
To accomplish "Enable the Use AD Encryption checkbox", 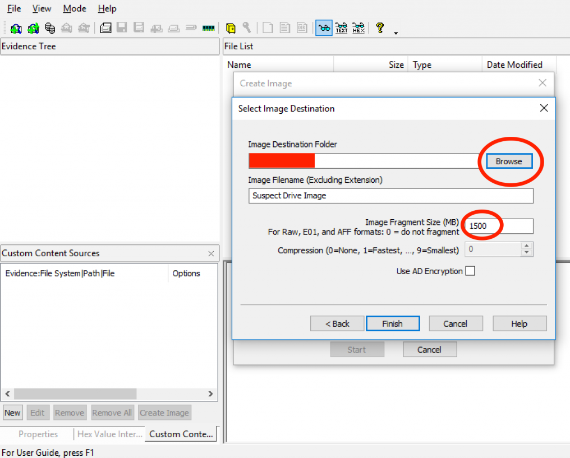I will click(470, 271).
